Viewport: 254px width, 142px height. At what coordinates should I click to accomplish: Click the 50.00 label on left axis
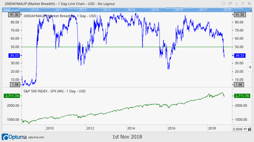coord(15,47)
